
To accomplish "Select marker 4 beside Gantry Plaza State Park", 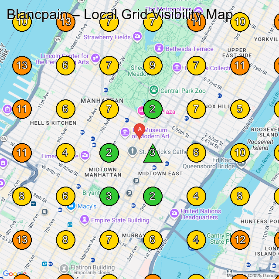I will [x=196, y=240].
